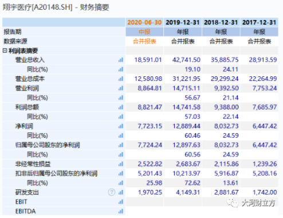Click non-recurring value 2,522.82

click(x=150, y=164)
